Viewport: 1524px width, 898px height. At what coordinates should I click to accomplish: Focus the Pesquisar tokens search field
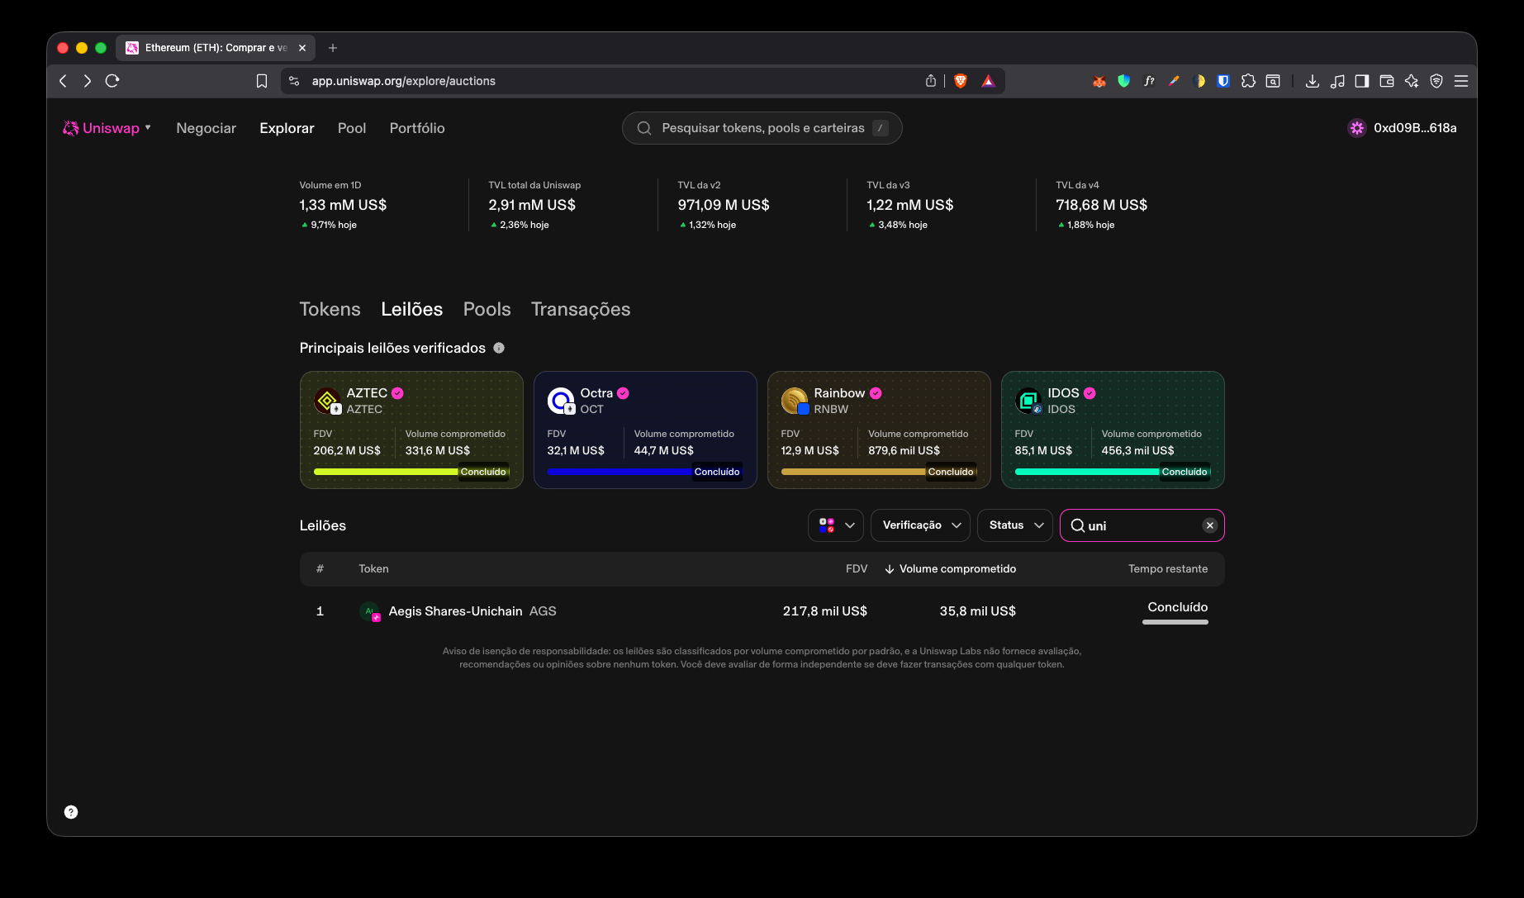(762, 128)
